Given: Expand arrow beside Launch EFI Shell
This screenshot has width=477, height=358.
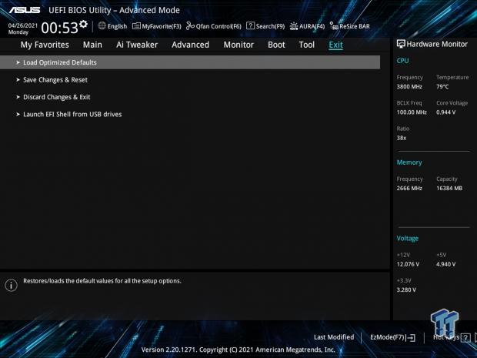Looking at the screenshot, I should click(18, 114).
